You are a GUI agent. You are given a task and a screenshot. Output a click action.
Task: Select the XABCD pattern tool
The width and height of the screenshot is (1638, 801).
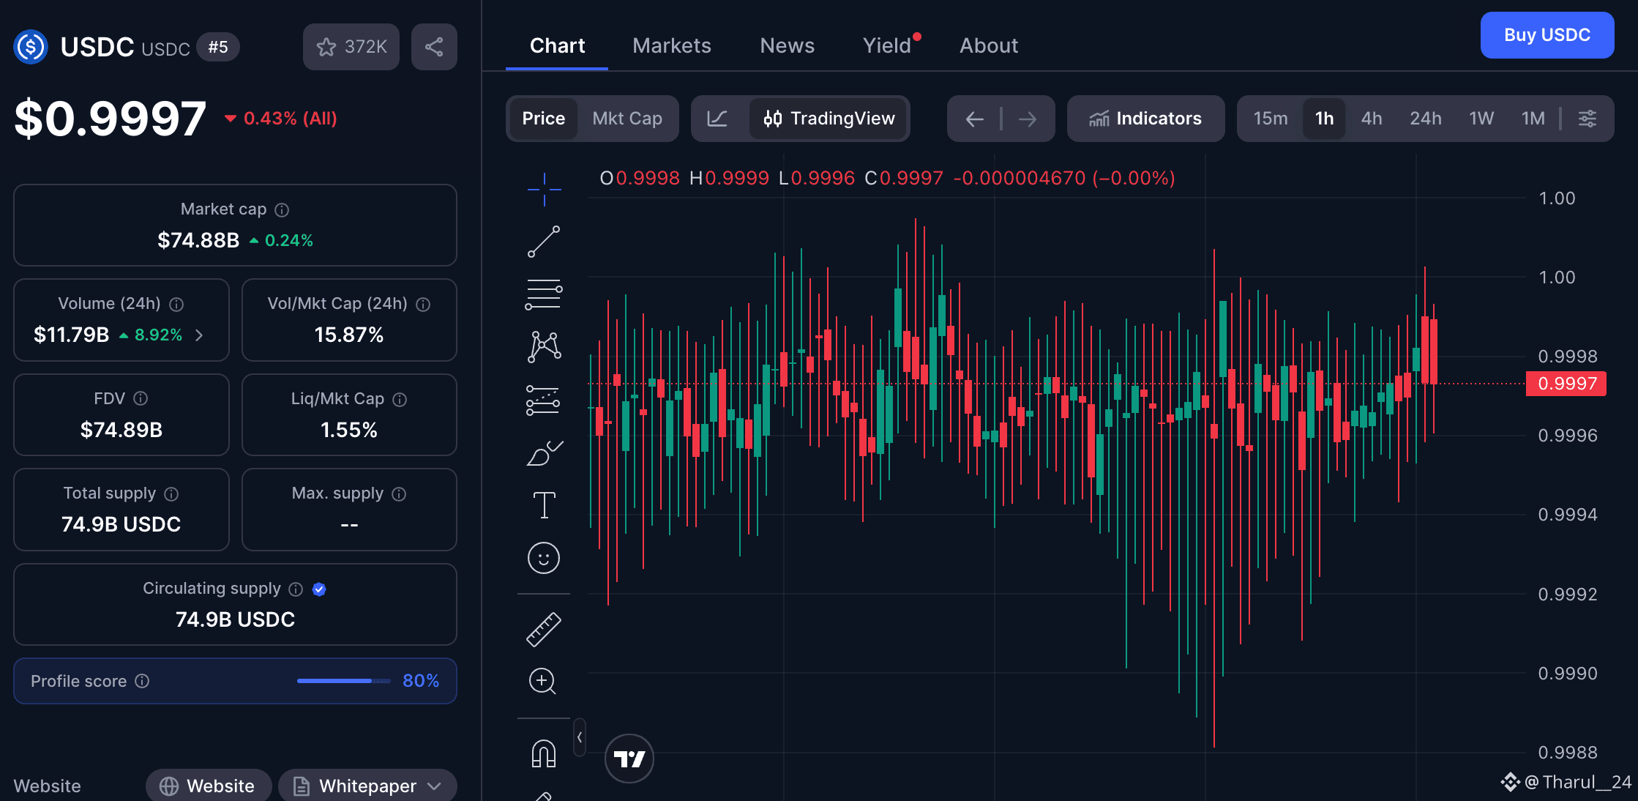pyautogui.click(x=544, y=347)
